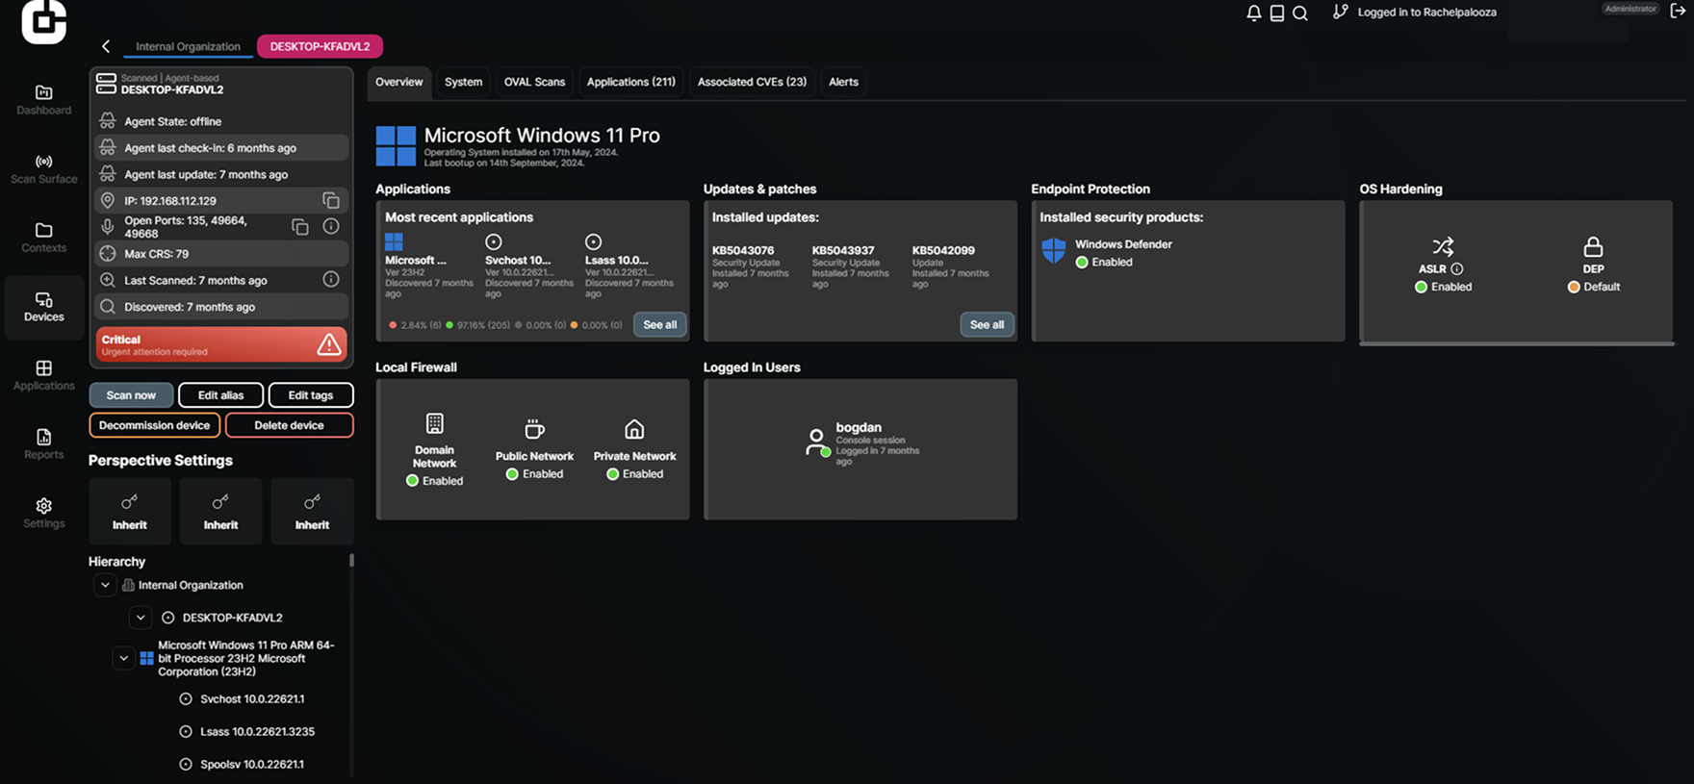Click the Agent State: offline row
Screen dimensions: 1694x784
click(x=221, y=121)
